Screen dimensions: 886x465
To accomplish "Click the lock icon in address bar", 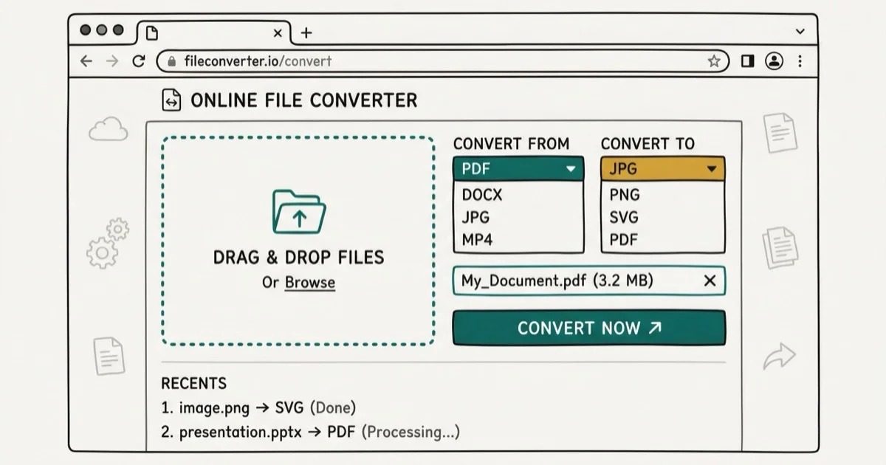I will (x=172, y=61).
